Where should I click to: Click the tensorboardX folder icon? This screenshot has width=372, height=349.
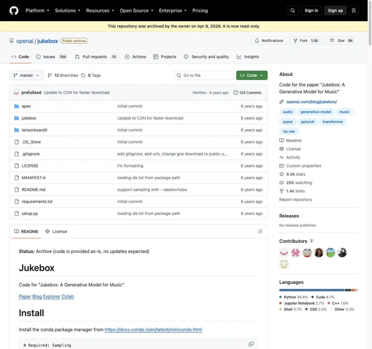(x=17, y=130)
